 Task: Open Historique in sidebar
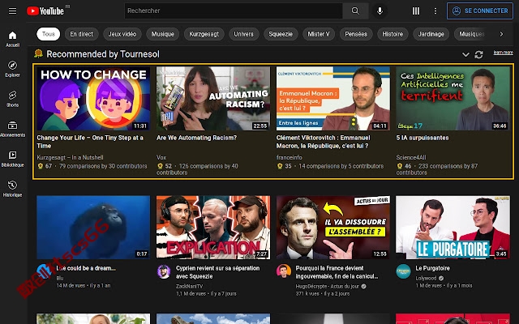(x=13, y=189)
